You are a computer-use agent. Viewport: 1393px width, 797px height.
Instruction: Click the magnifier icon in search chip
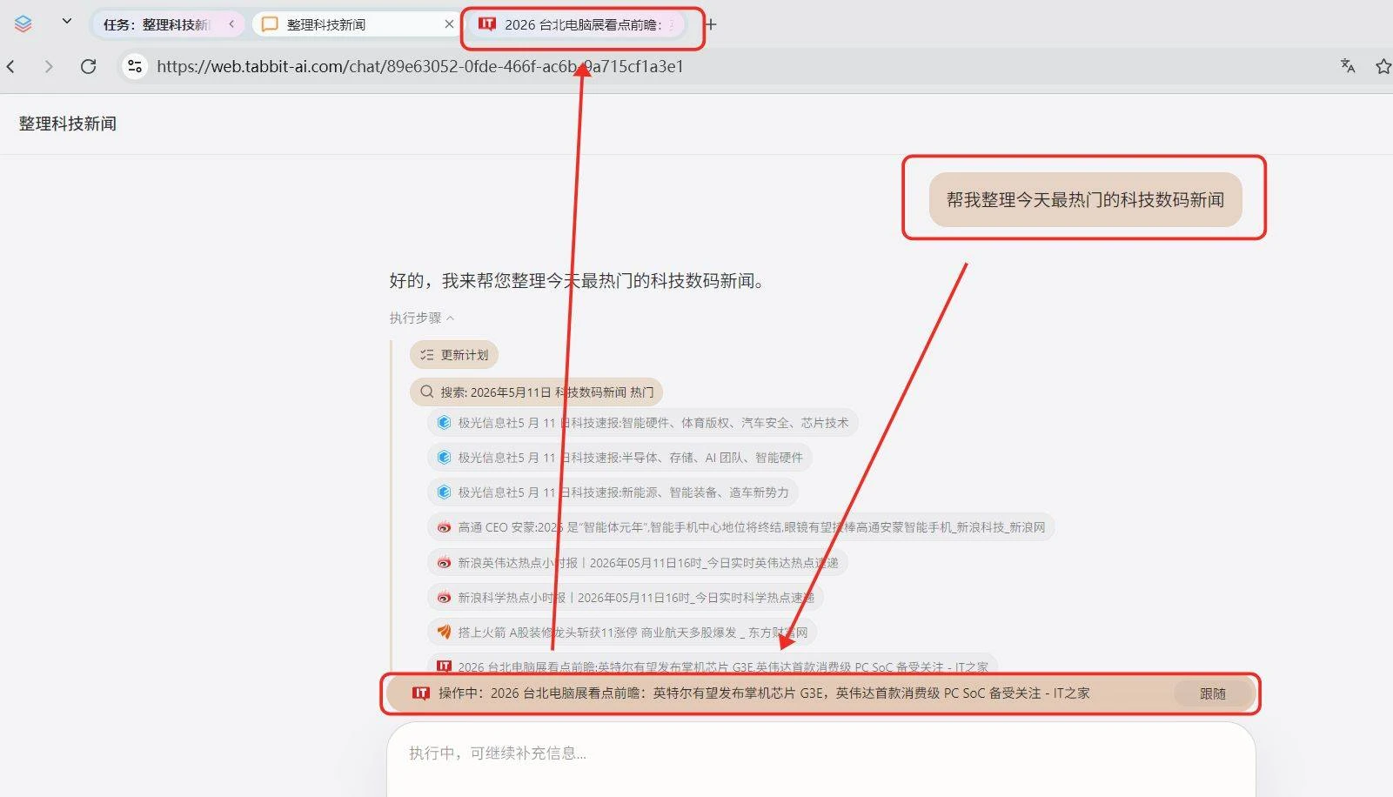(x=426, y=392)
